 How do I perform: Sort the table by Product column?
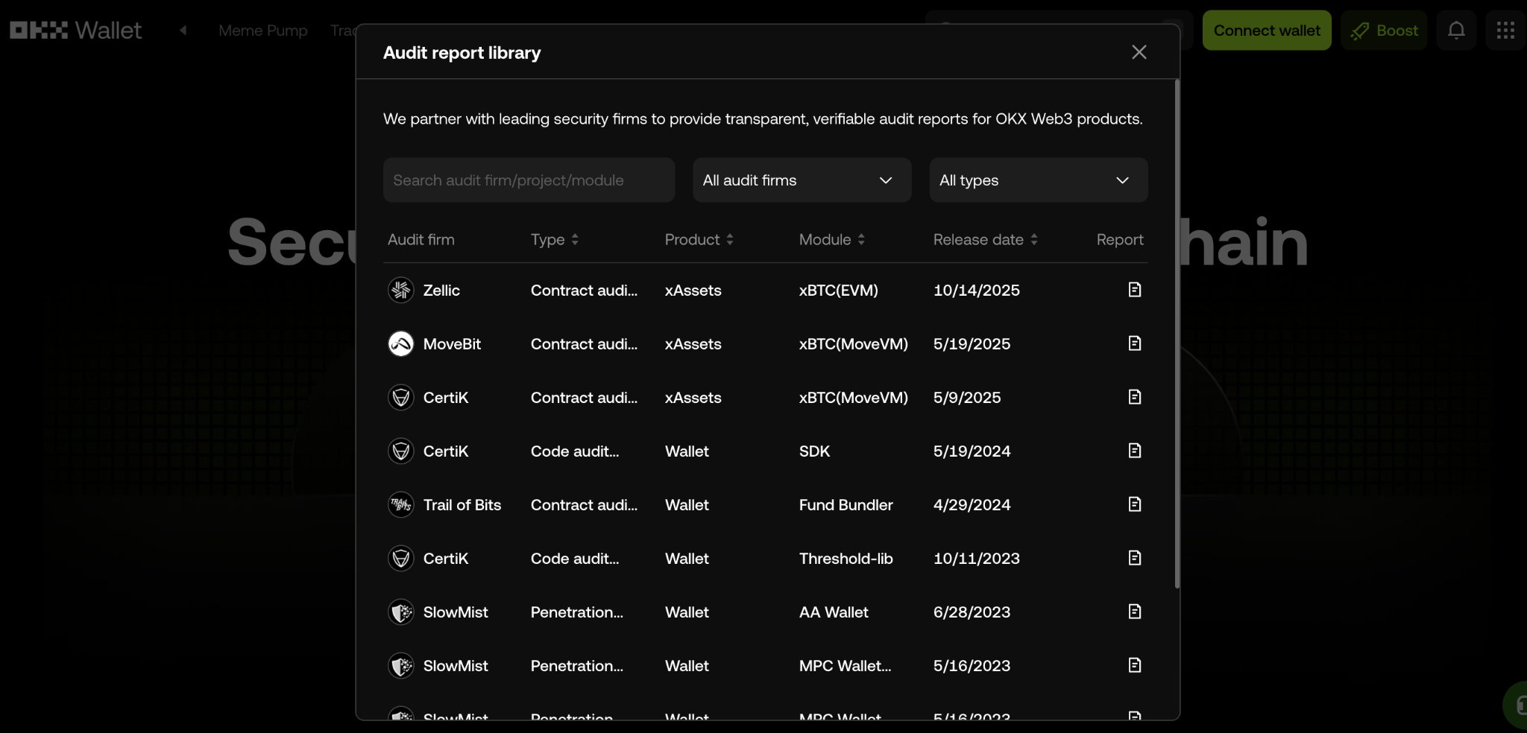pyautogui.click(x=699, y=240)
